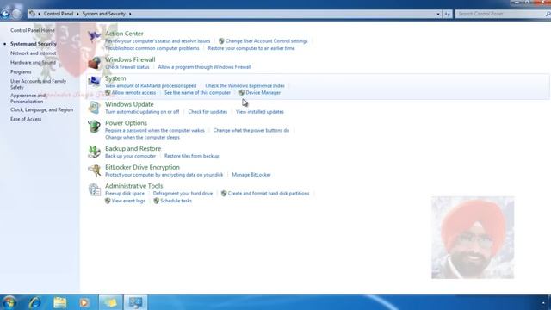Go to Control Panel Home
The image size is (551, 310).
[x=33, y=31]
